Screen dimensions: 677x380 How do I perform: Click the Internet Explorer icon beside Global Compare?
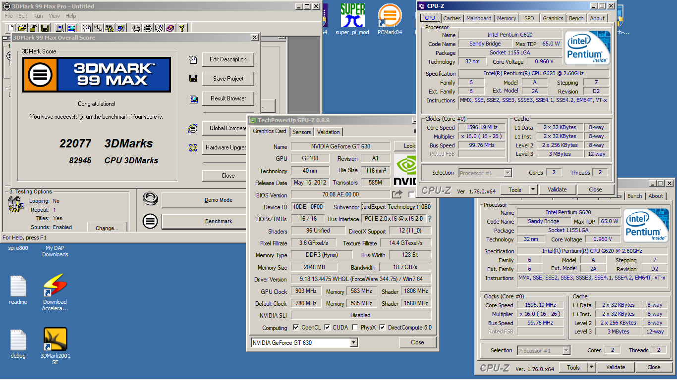(193, 129)
